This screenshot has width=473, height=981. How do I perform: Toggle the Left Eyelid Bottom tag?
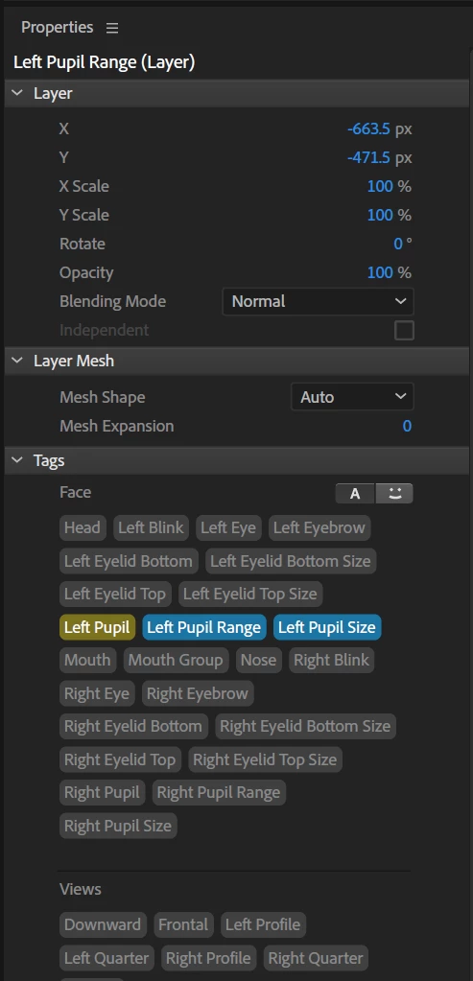(129, 561)
